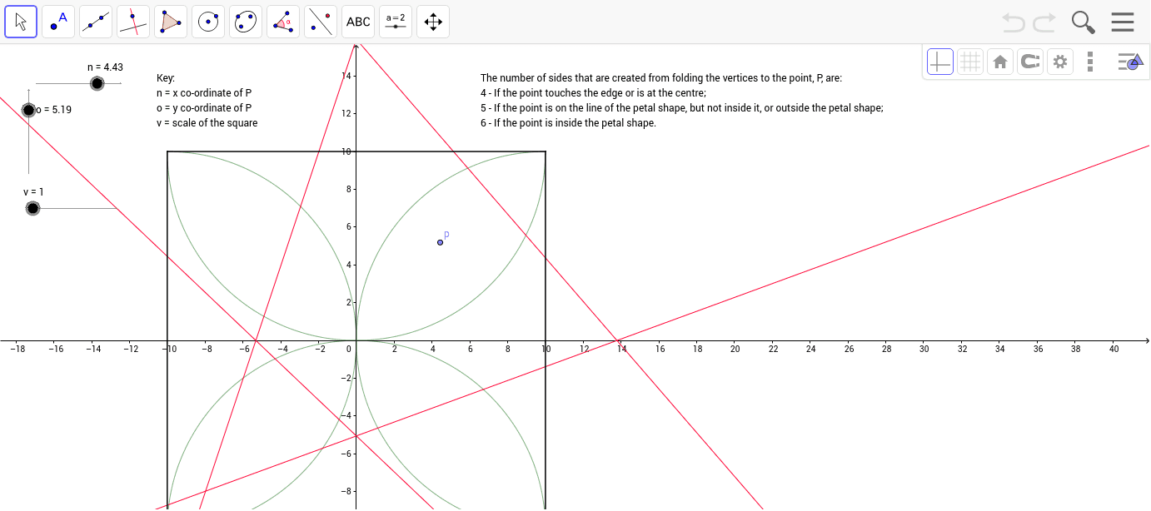Click 'n = x co-ordinate of P' text
This screenshot has width=1151, height=511.
tap(204, 93)
